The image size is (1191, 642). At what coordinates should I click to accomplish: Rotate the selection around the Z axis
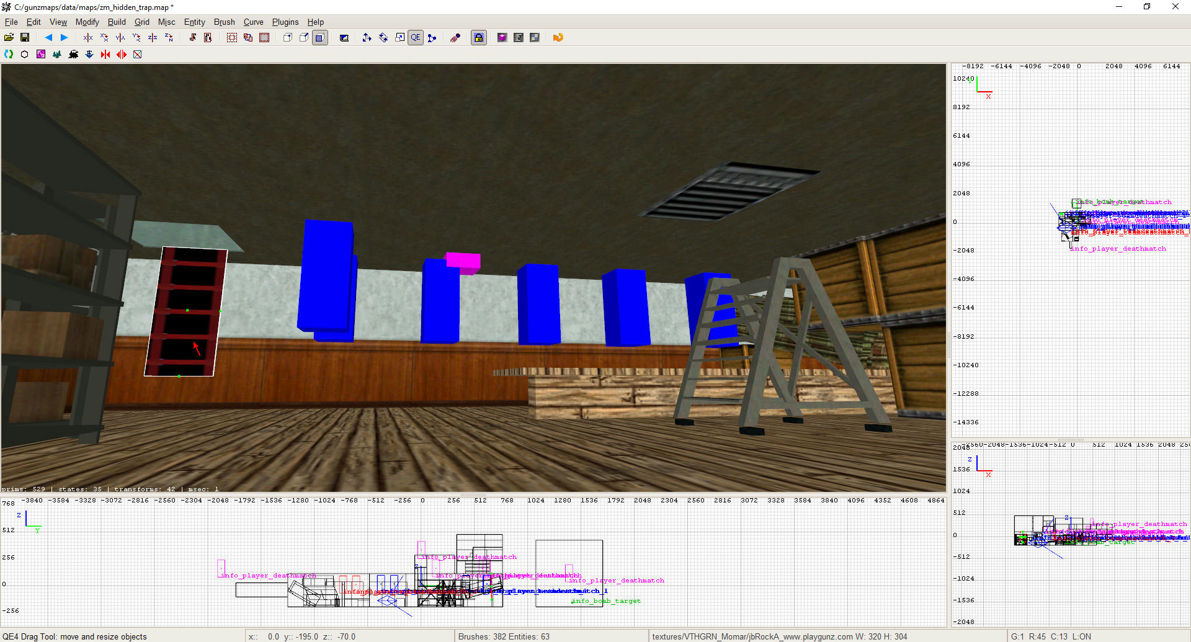[x=168, y=37]
